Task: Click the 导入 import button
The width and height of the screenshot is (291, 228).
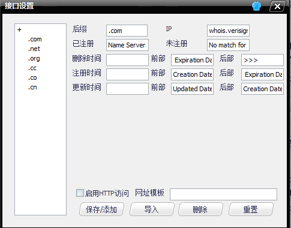Action: tap(152, 209)
